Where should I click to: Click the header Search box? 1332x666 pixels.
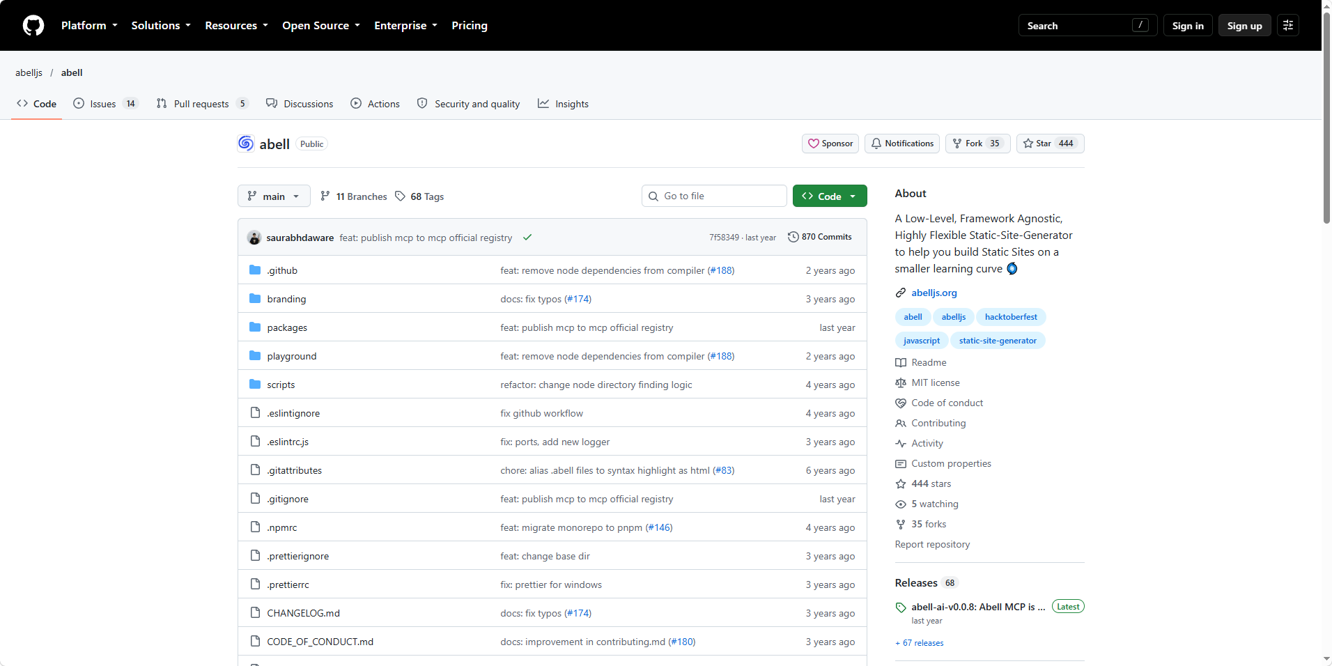[1087, 26]
